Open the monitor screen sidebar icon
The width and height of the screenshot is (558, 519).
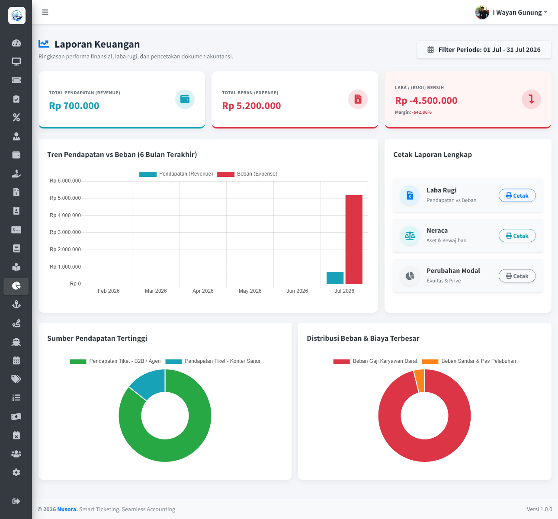tap(16, 61)
